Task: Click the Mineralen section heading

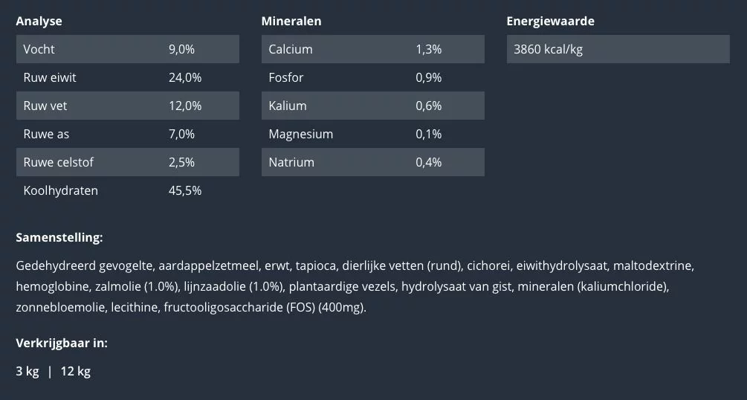Action: point(291,21)
